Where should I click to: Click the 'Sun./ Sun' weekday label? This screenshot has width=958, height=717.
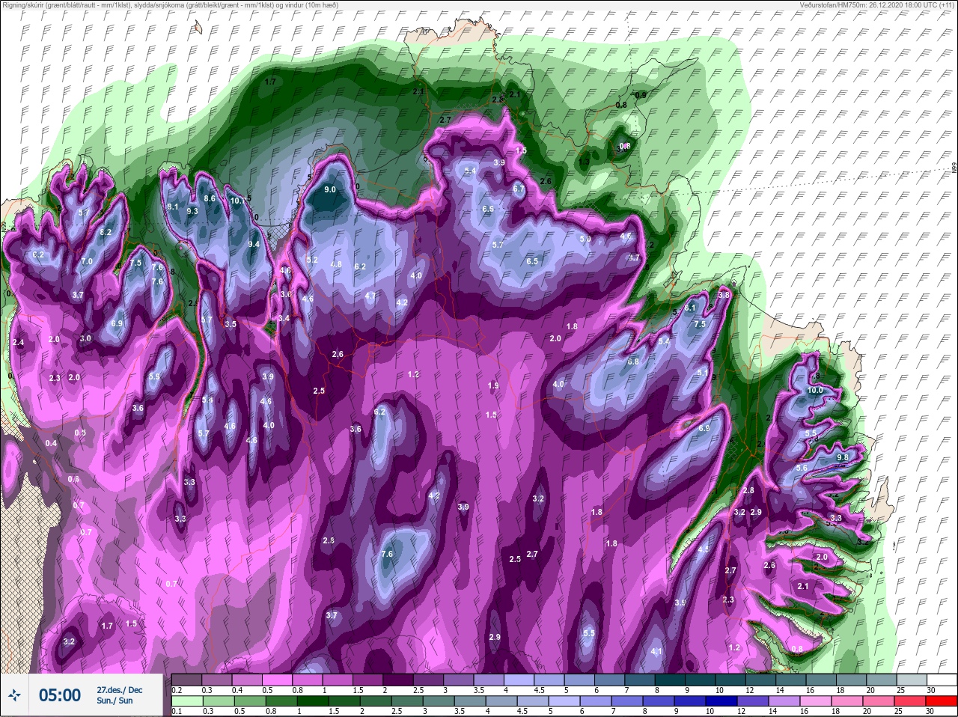click(x=115, y=701)
